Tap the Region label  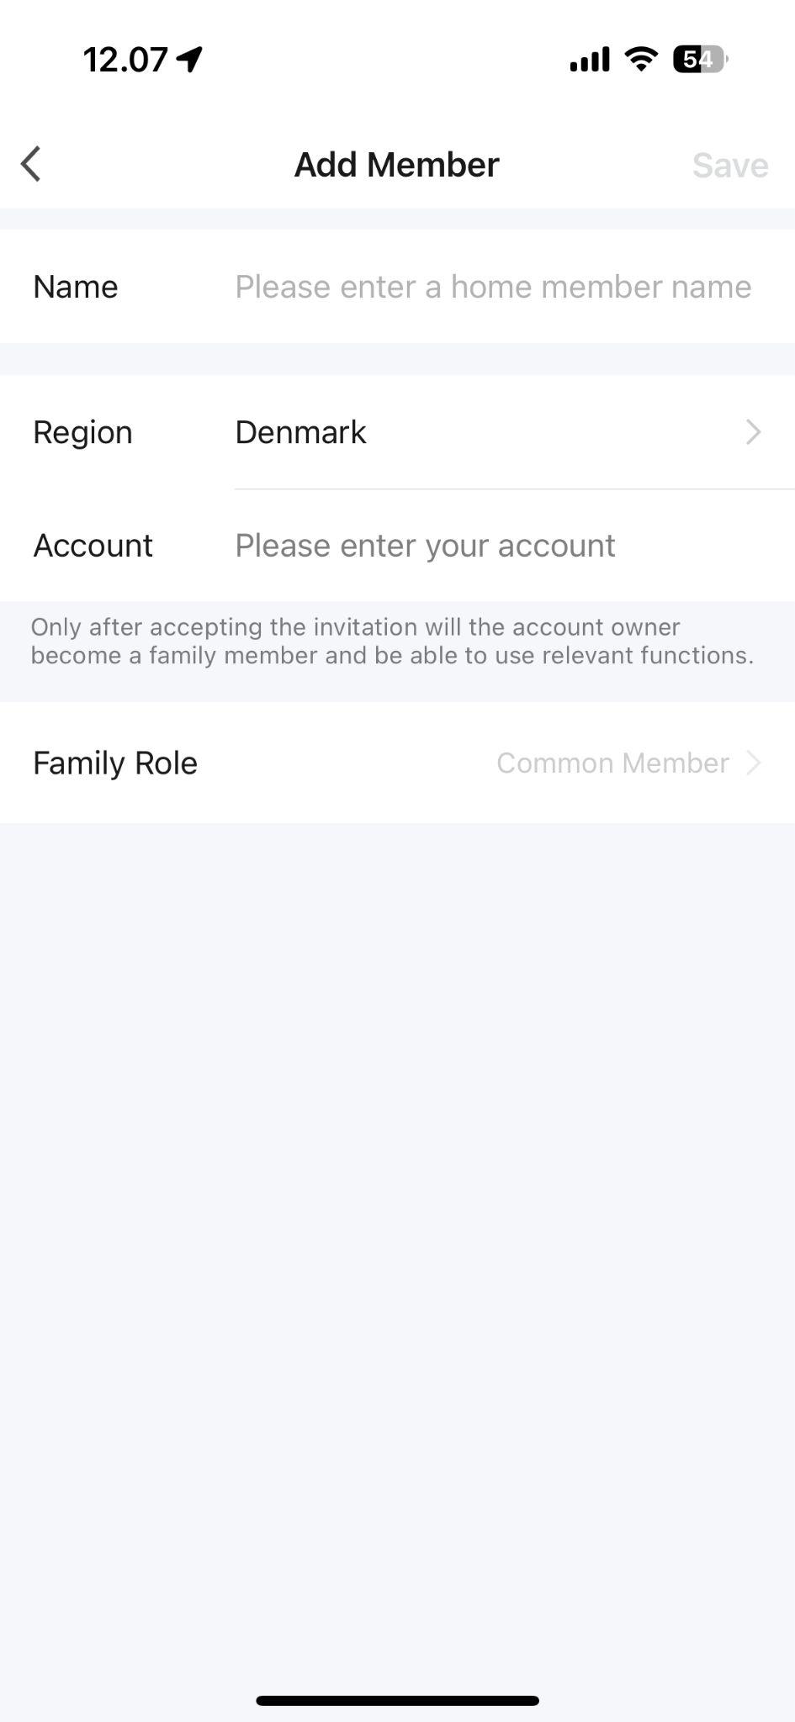(82, 432)
